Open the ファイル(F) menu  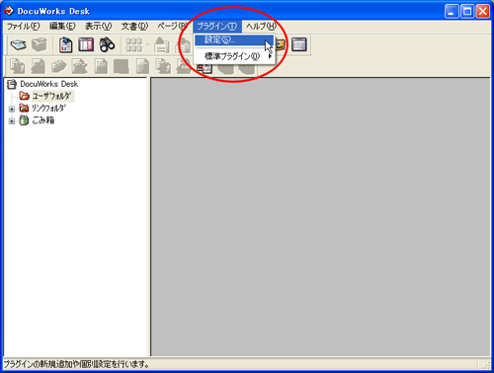(24, 26)
